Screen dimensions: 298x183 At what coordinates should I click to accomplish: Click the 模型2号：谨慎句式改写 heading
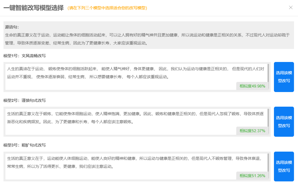25,100
